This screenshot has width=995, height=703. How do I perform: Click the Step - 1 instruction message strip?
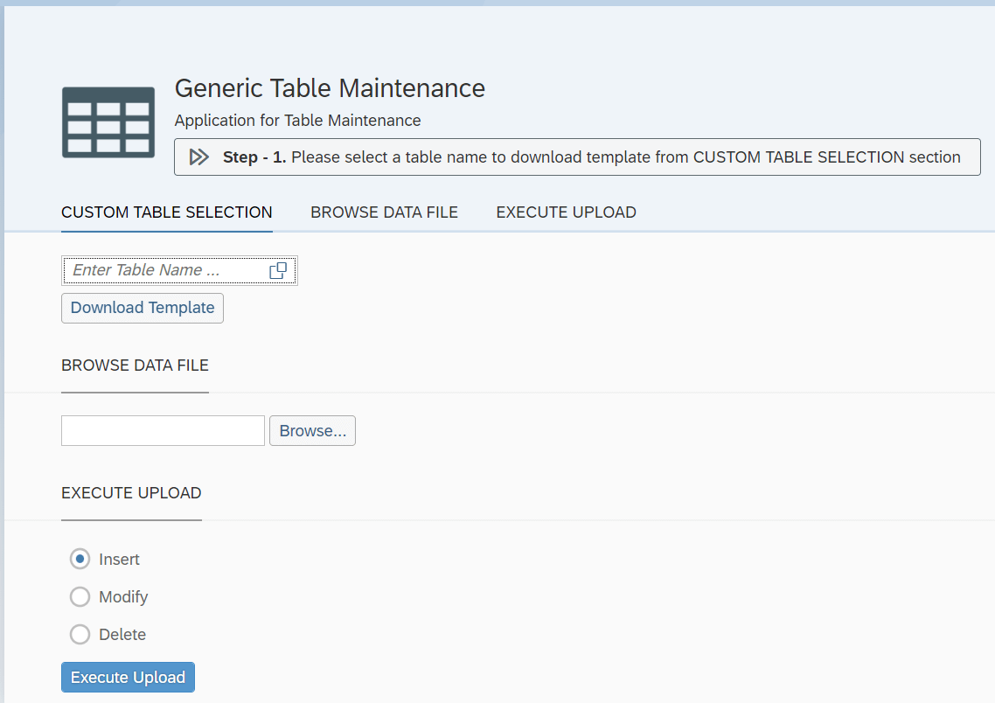577,157
